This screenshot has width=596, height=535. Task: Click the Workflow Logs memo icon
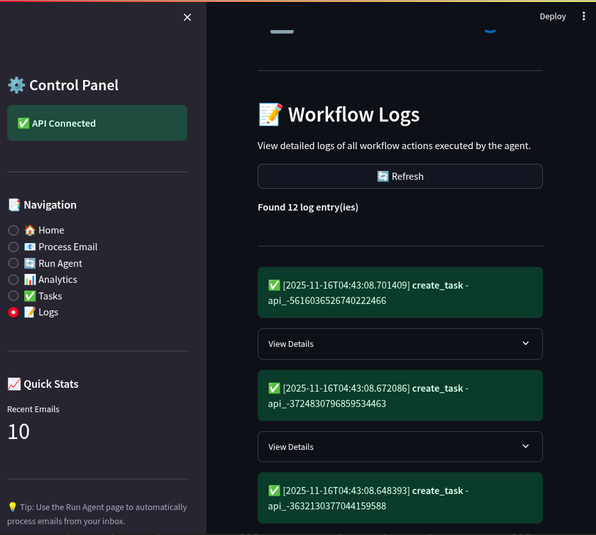click(x=270, y=114)
